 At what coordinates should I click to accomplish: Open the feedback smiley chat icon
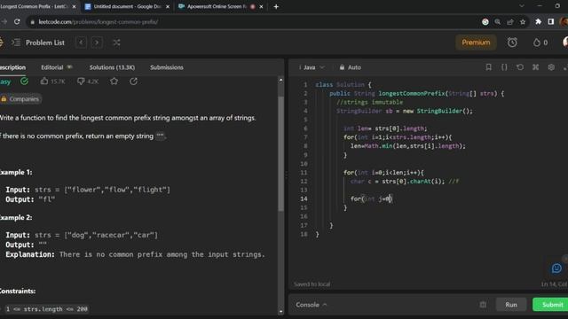tap(556, 268)
